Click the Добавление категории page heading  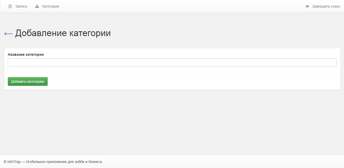coord(63,33)
